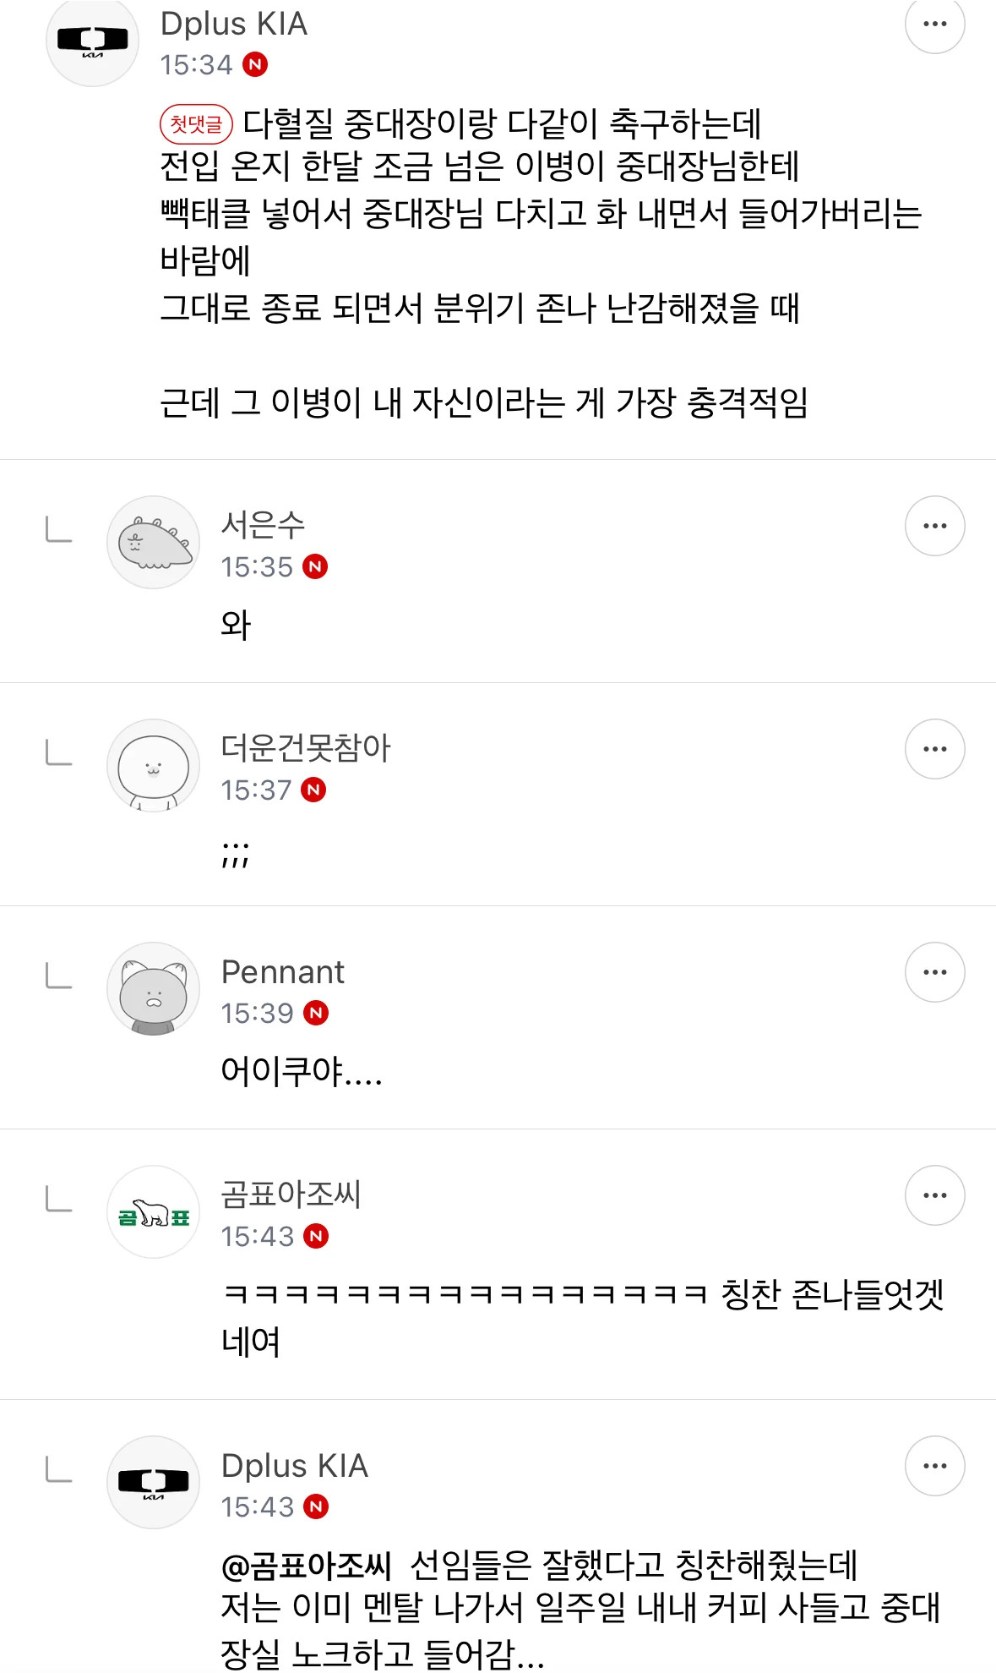
Task: Open more options for 곰표아조씨's comment
Action: (x=934, y=1195)
